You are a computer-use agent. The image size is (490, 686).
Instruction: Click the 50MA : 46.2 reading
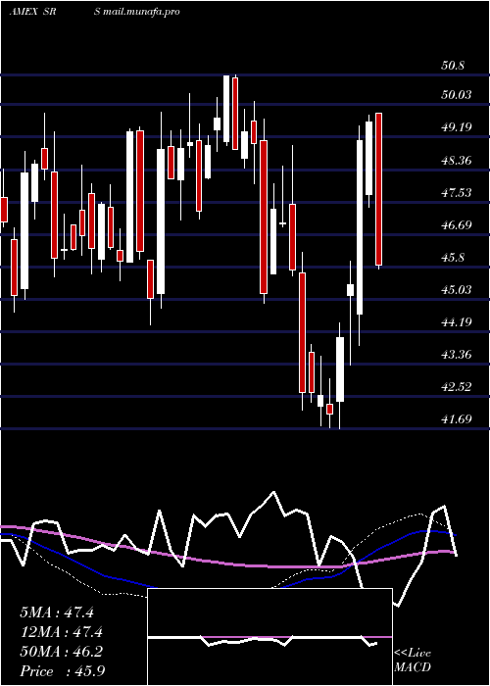[x=61, y=652]
